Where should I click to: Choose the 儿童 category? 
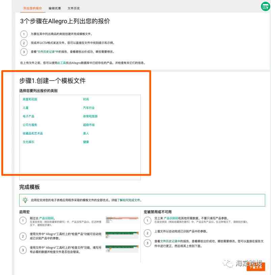[x=26, y=108]
